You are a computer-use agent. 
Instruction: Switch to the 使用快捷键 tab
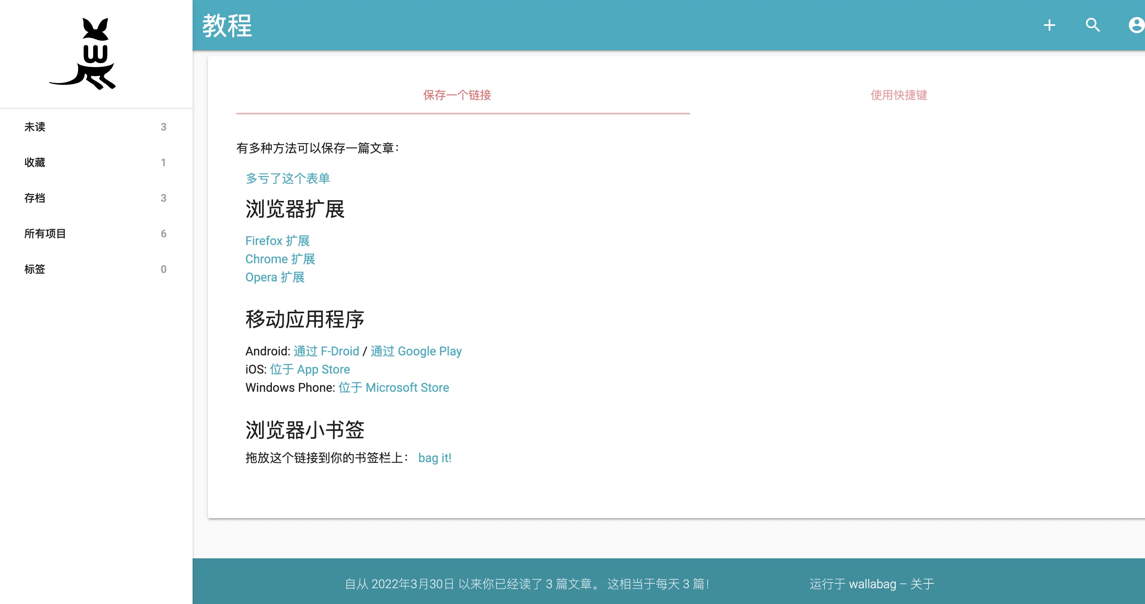[898, 95]
